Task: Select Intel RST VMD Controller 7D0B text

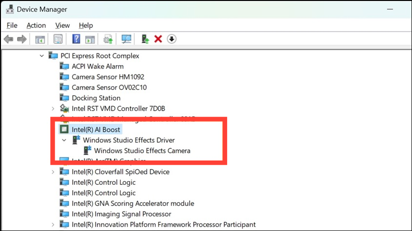Action: pyautogui.click(x=118, y=108)
